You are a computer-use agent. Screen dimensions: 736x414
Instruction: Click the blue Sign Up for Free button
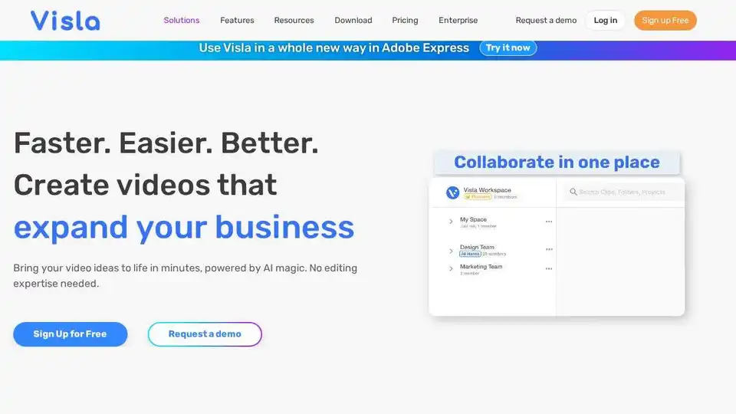(x=70, y=334)
